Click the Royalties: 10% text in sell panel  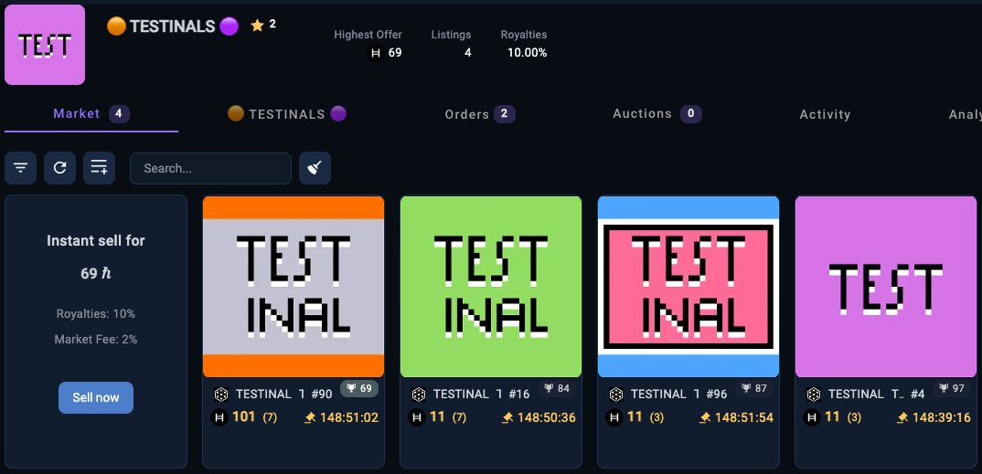(x=96, y=314)
